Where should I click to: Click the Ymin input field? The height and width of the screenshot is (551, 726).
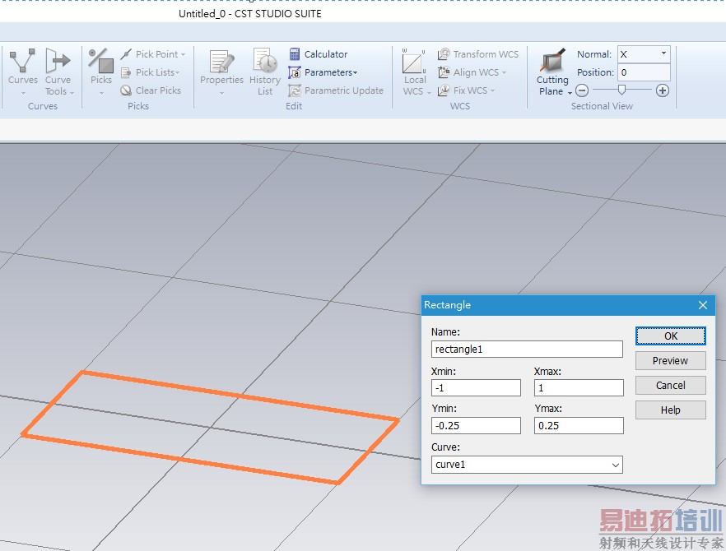476,426
